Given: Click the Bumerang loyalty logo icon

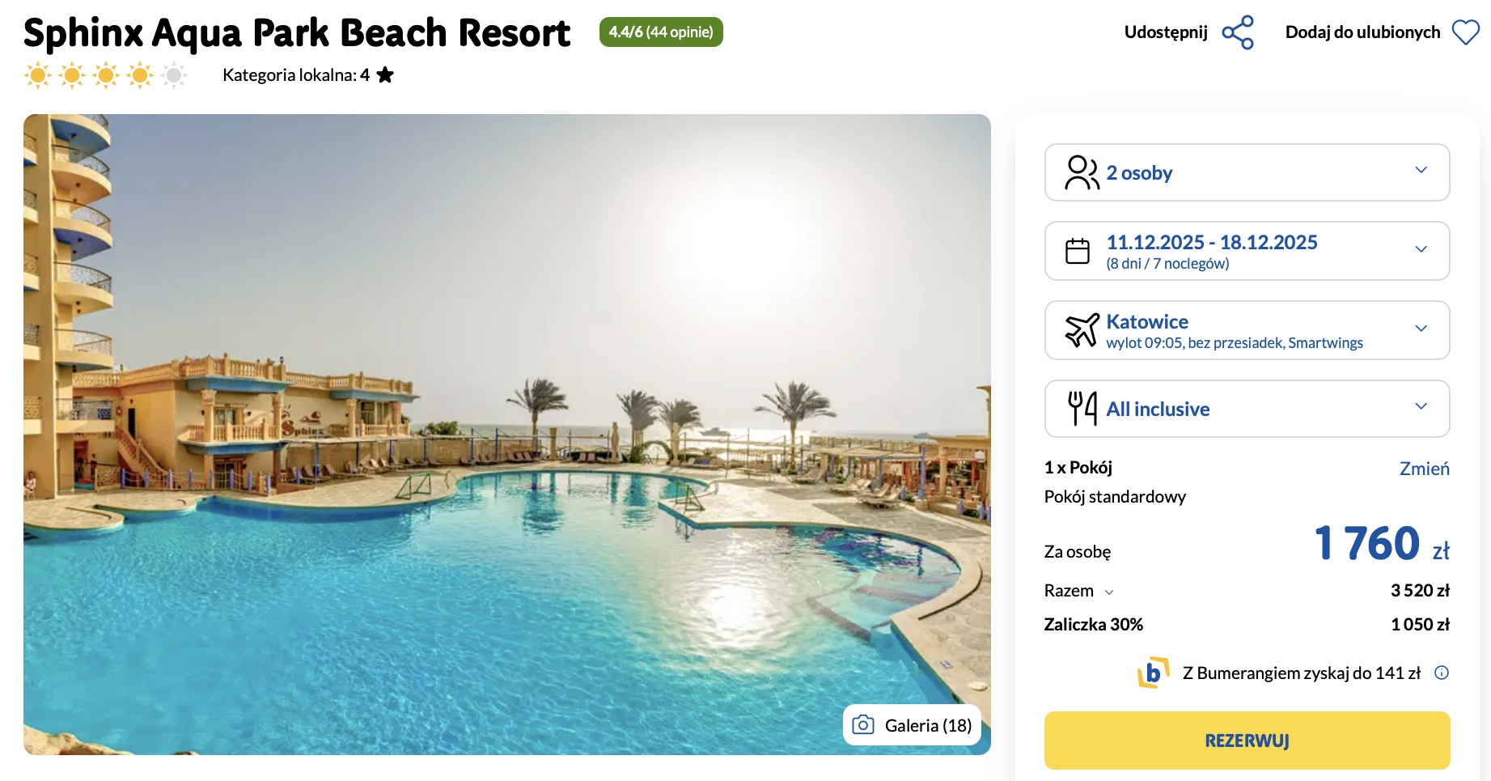Looking at the screenshot, I should pyautogui.click(x=1154, y=673).
